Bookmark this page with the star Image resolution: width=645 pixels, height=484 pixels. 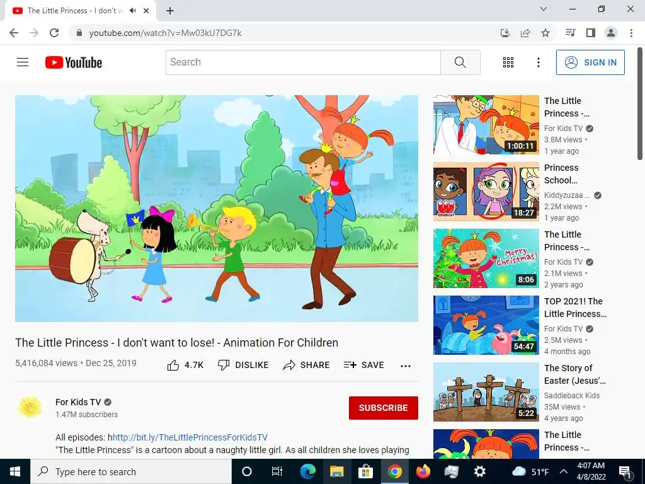tap(545, 33)
